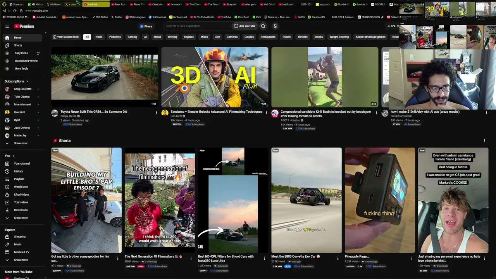Go to Home in the sidebar
The image size is (496, 279).
(23, 38)
